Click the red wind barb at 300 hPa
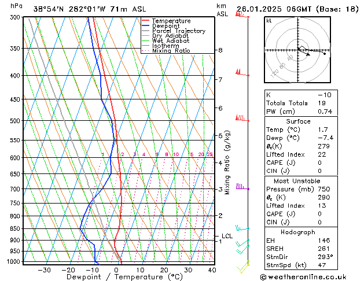The height and width of the screenshot is (281, 364). click(x=241, y=15)
